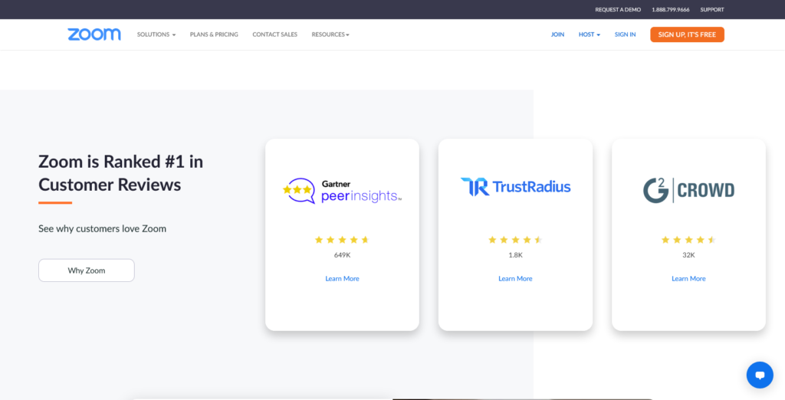785x400 pixels.
Task: Open the Sign In page
Action: click(626, 34)
